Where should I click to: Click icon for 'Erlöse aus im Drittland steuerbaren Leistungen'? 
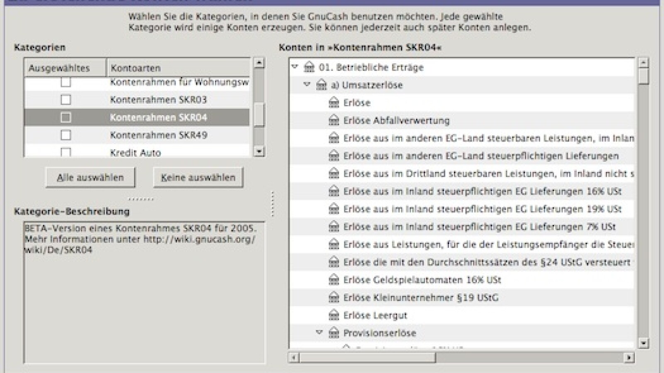pyautogui.click(x=334, y=174)
